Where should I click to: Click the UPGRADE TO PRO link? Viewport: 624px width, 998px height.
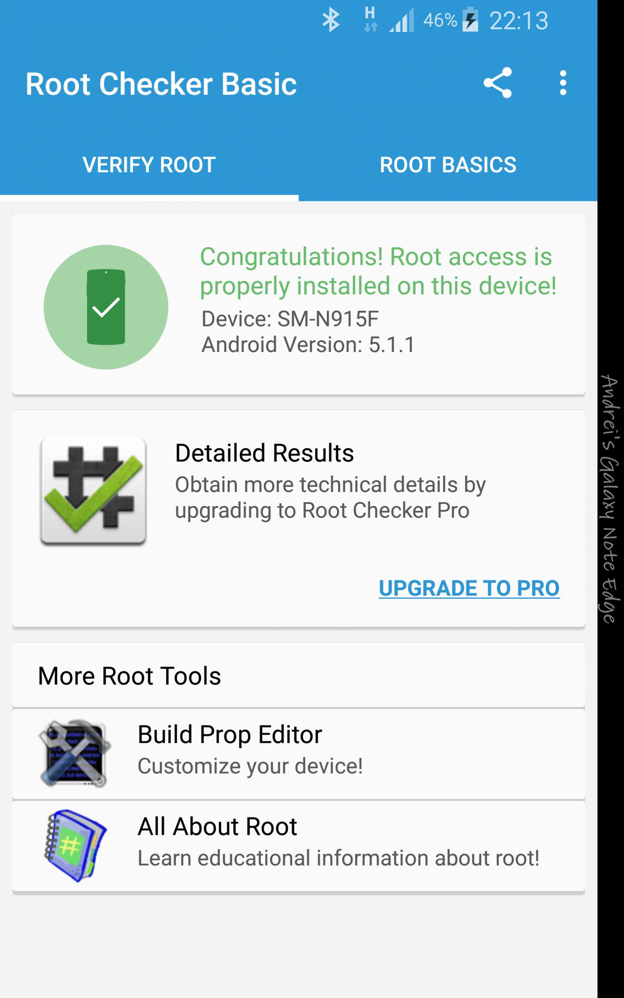coord(469,588)
